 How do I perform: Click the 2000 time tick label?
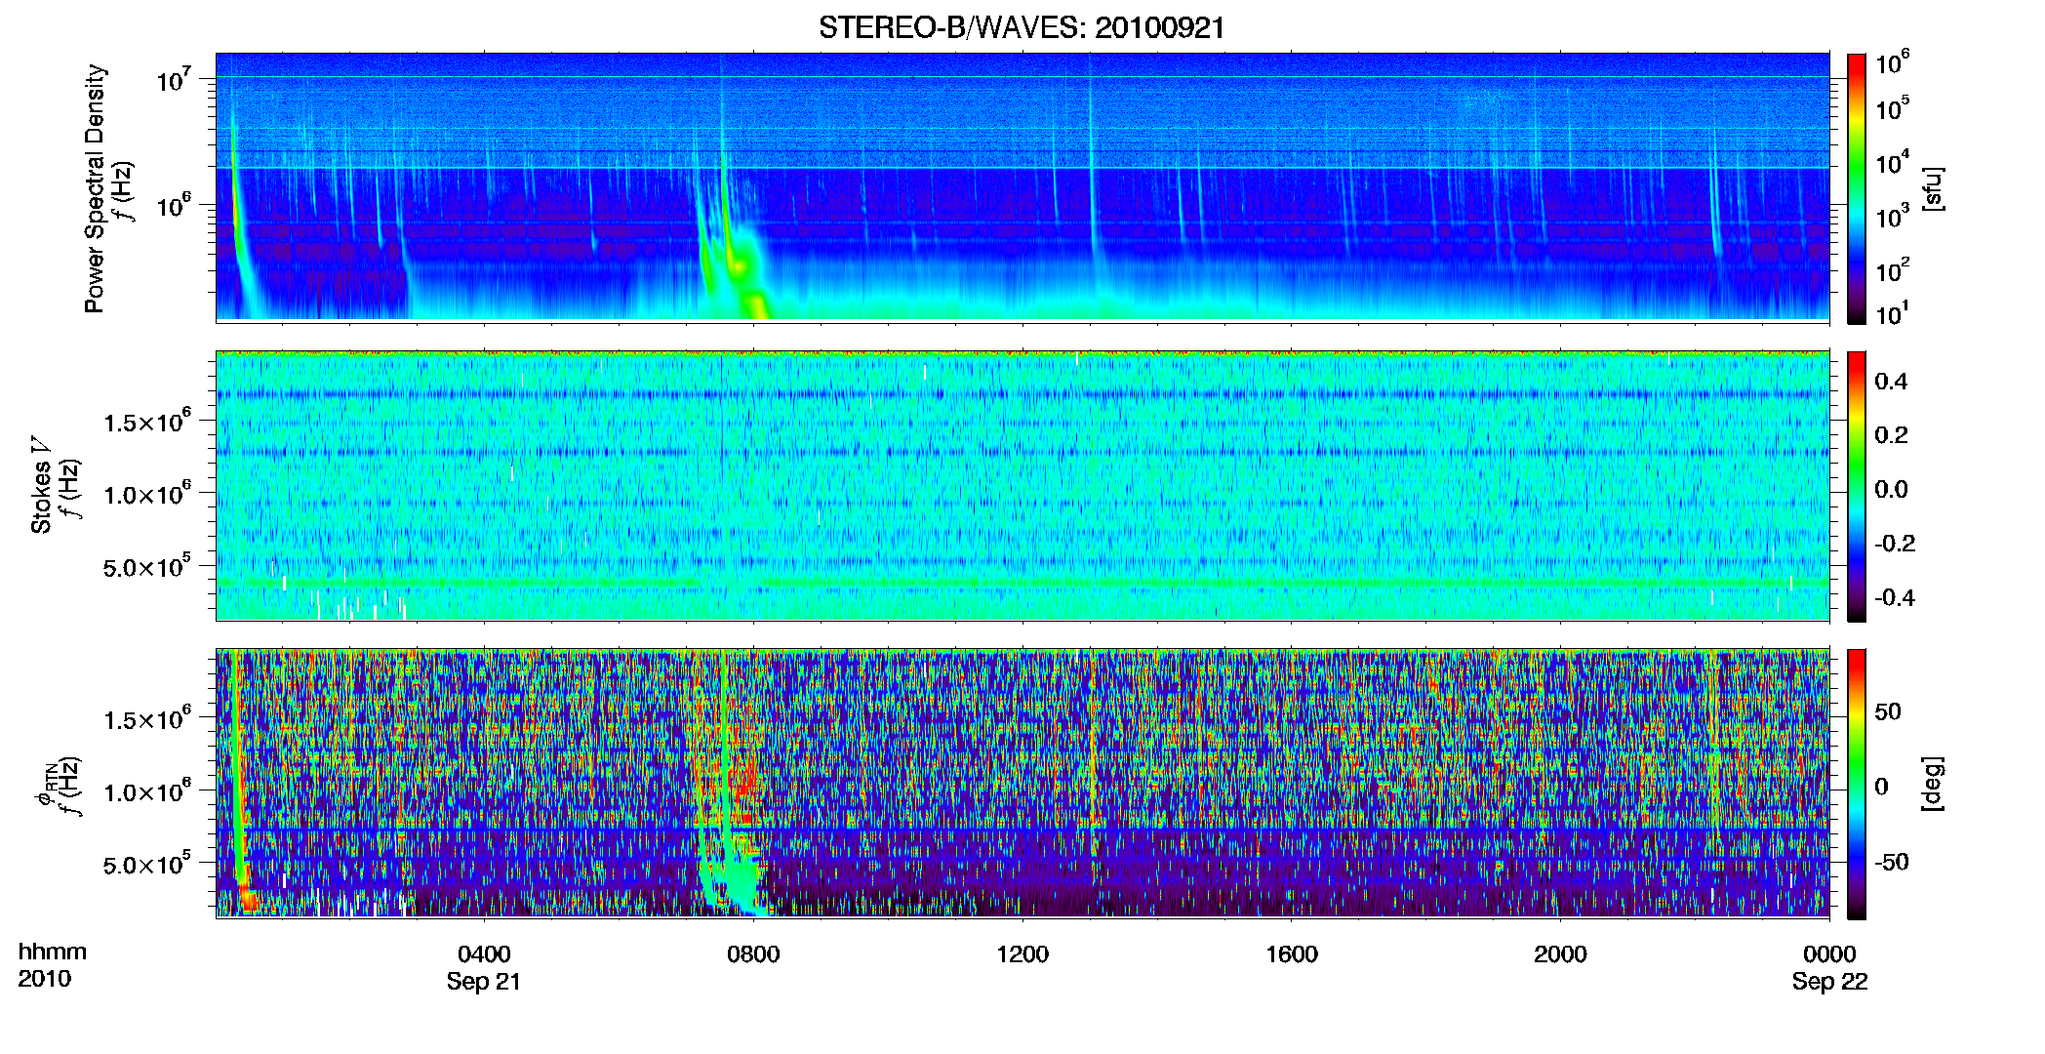tap(1560, 954)
